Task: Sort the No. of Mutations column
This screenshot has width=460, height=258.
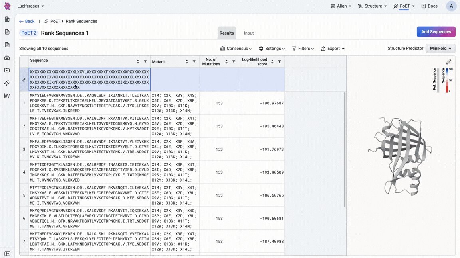Action: 226,62
